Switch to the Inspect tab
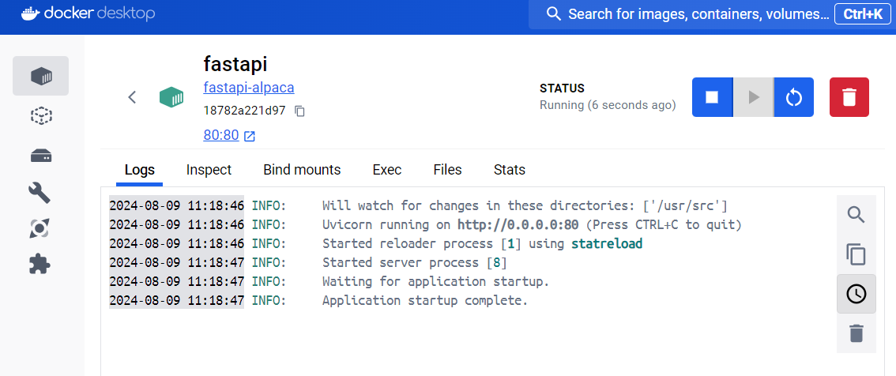896x376 pixels. coord(209,170)
